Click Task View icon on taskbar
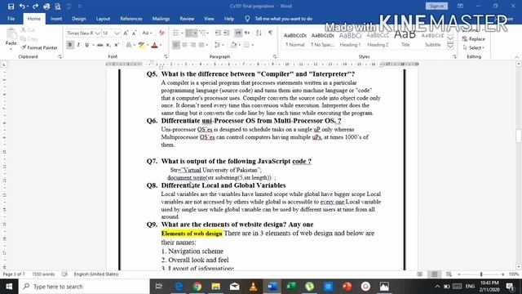522x294 pixels. (159, 287)
